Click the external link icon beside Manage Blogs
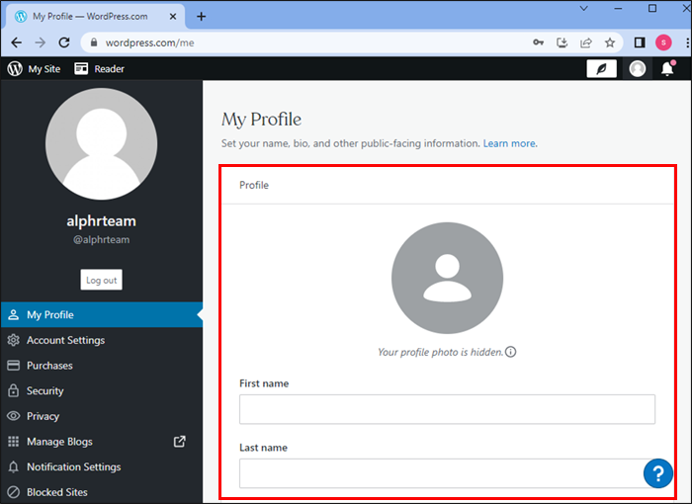692x504 pixels. pyautogui.click(x=180, y=442)
